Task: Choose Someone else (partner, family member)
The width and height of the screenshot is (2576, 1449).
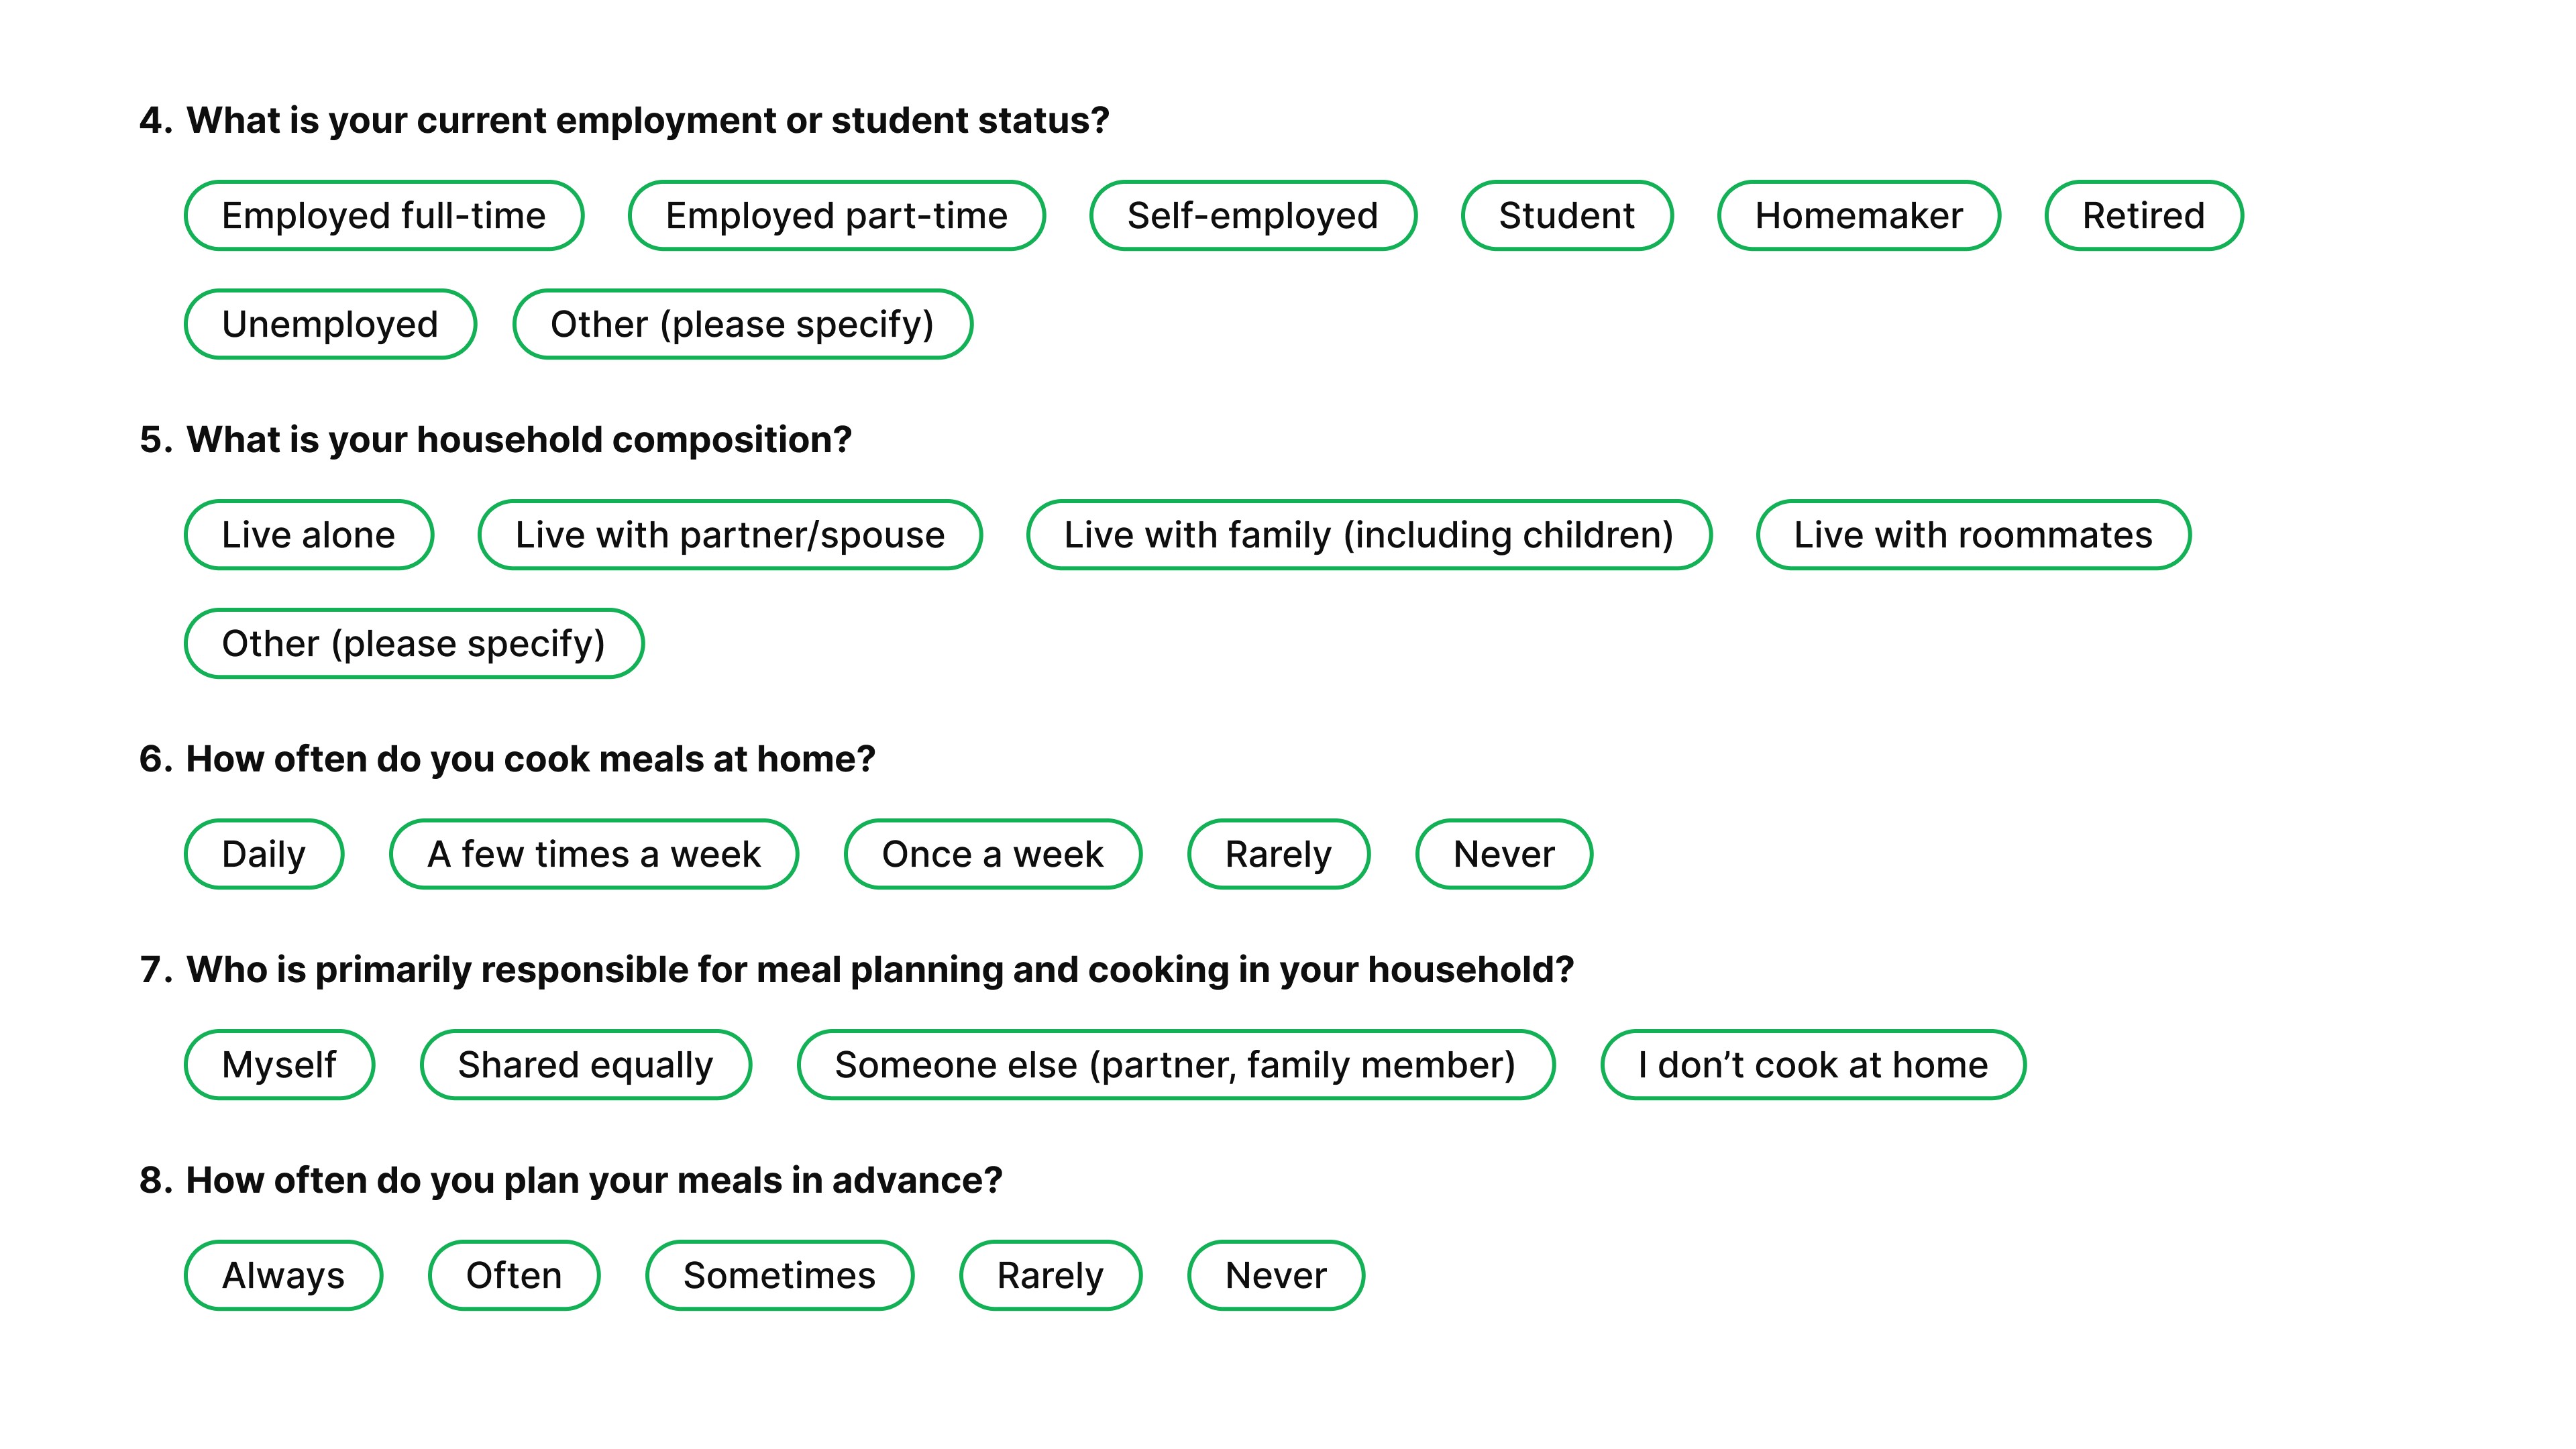Action: [1175, 1065]
